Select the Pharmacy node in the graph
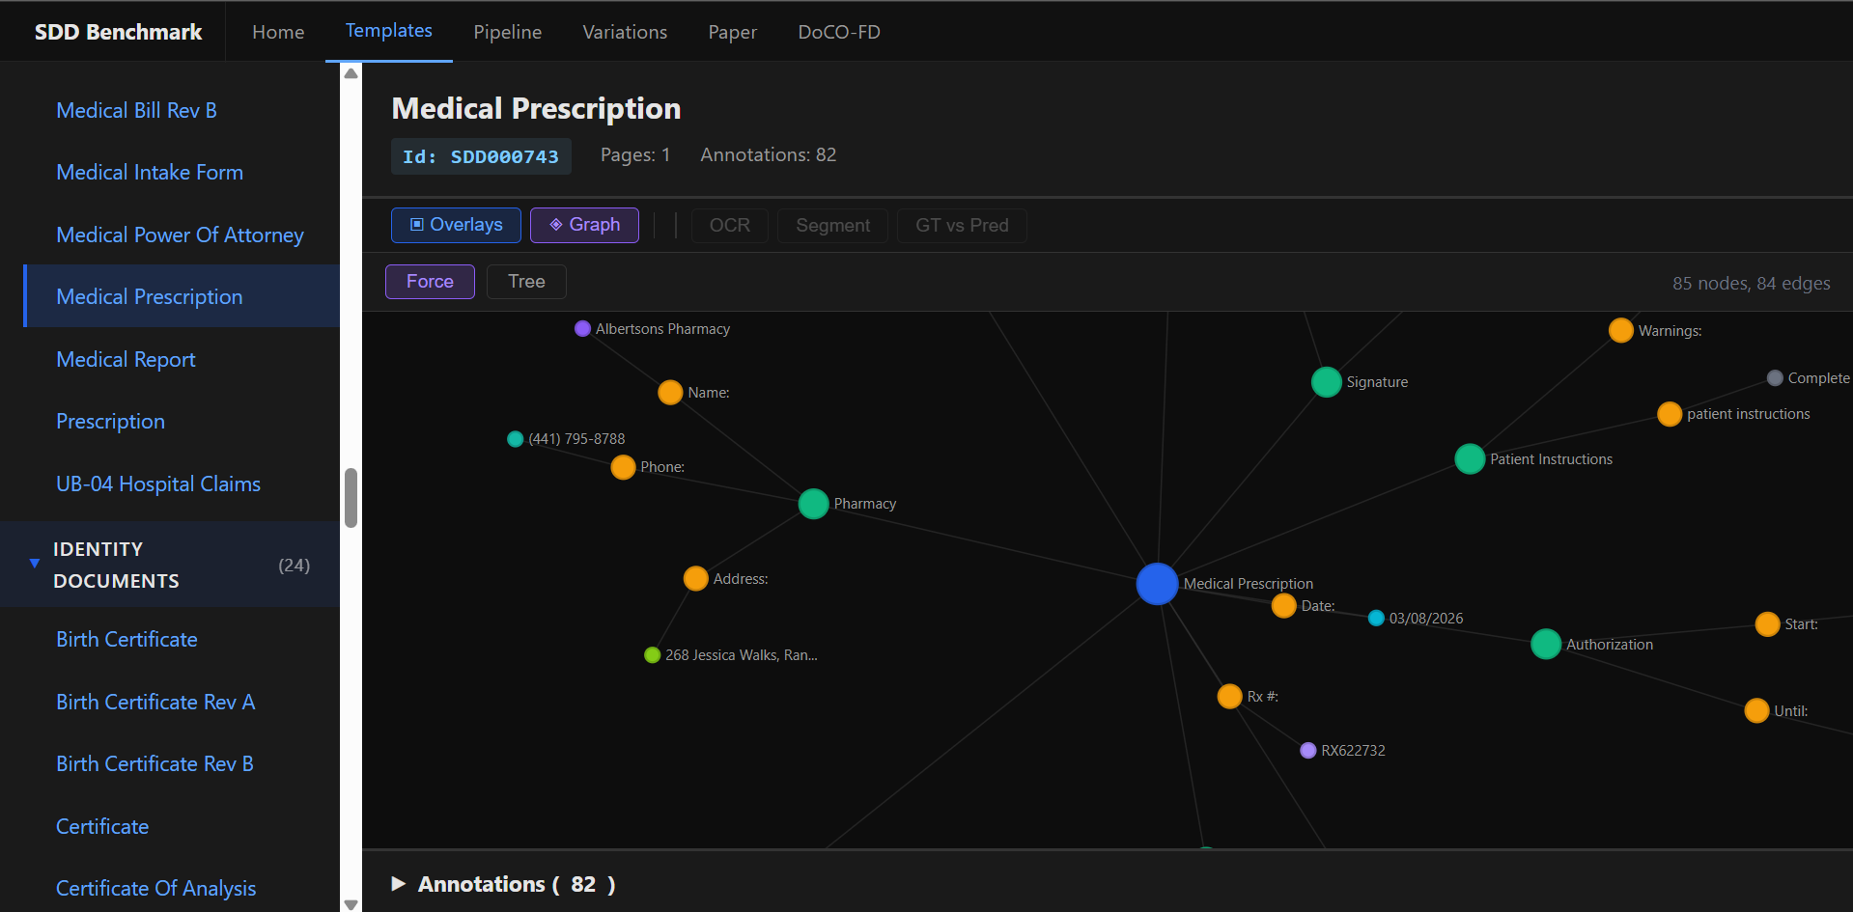Image resolution: width=1853 pixels, height=912 pixels. click(812, 503)
